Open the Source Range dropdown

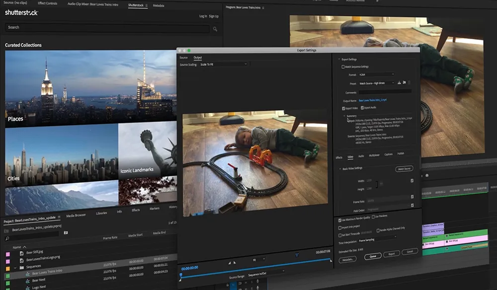pos(266,274)
